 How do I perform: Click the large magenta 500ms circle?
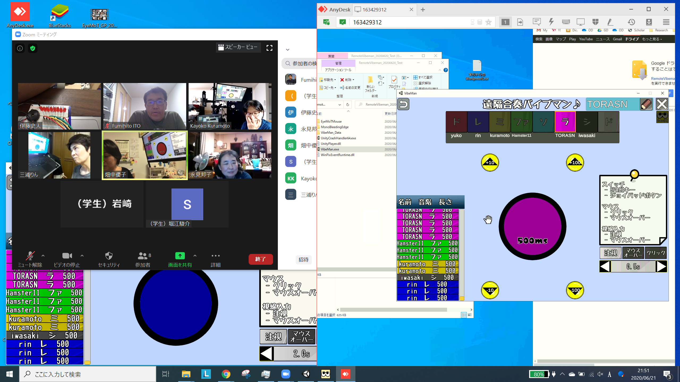coord(532,226)
